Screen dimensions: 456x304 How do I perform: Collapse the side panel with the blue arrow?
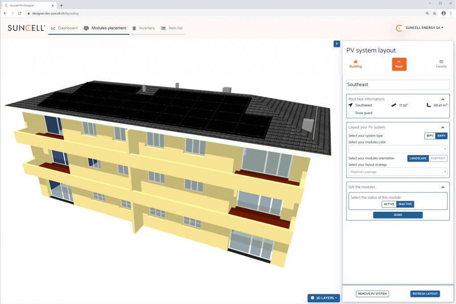pyautogui.click(x=337, y=44)
